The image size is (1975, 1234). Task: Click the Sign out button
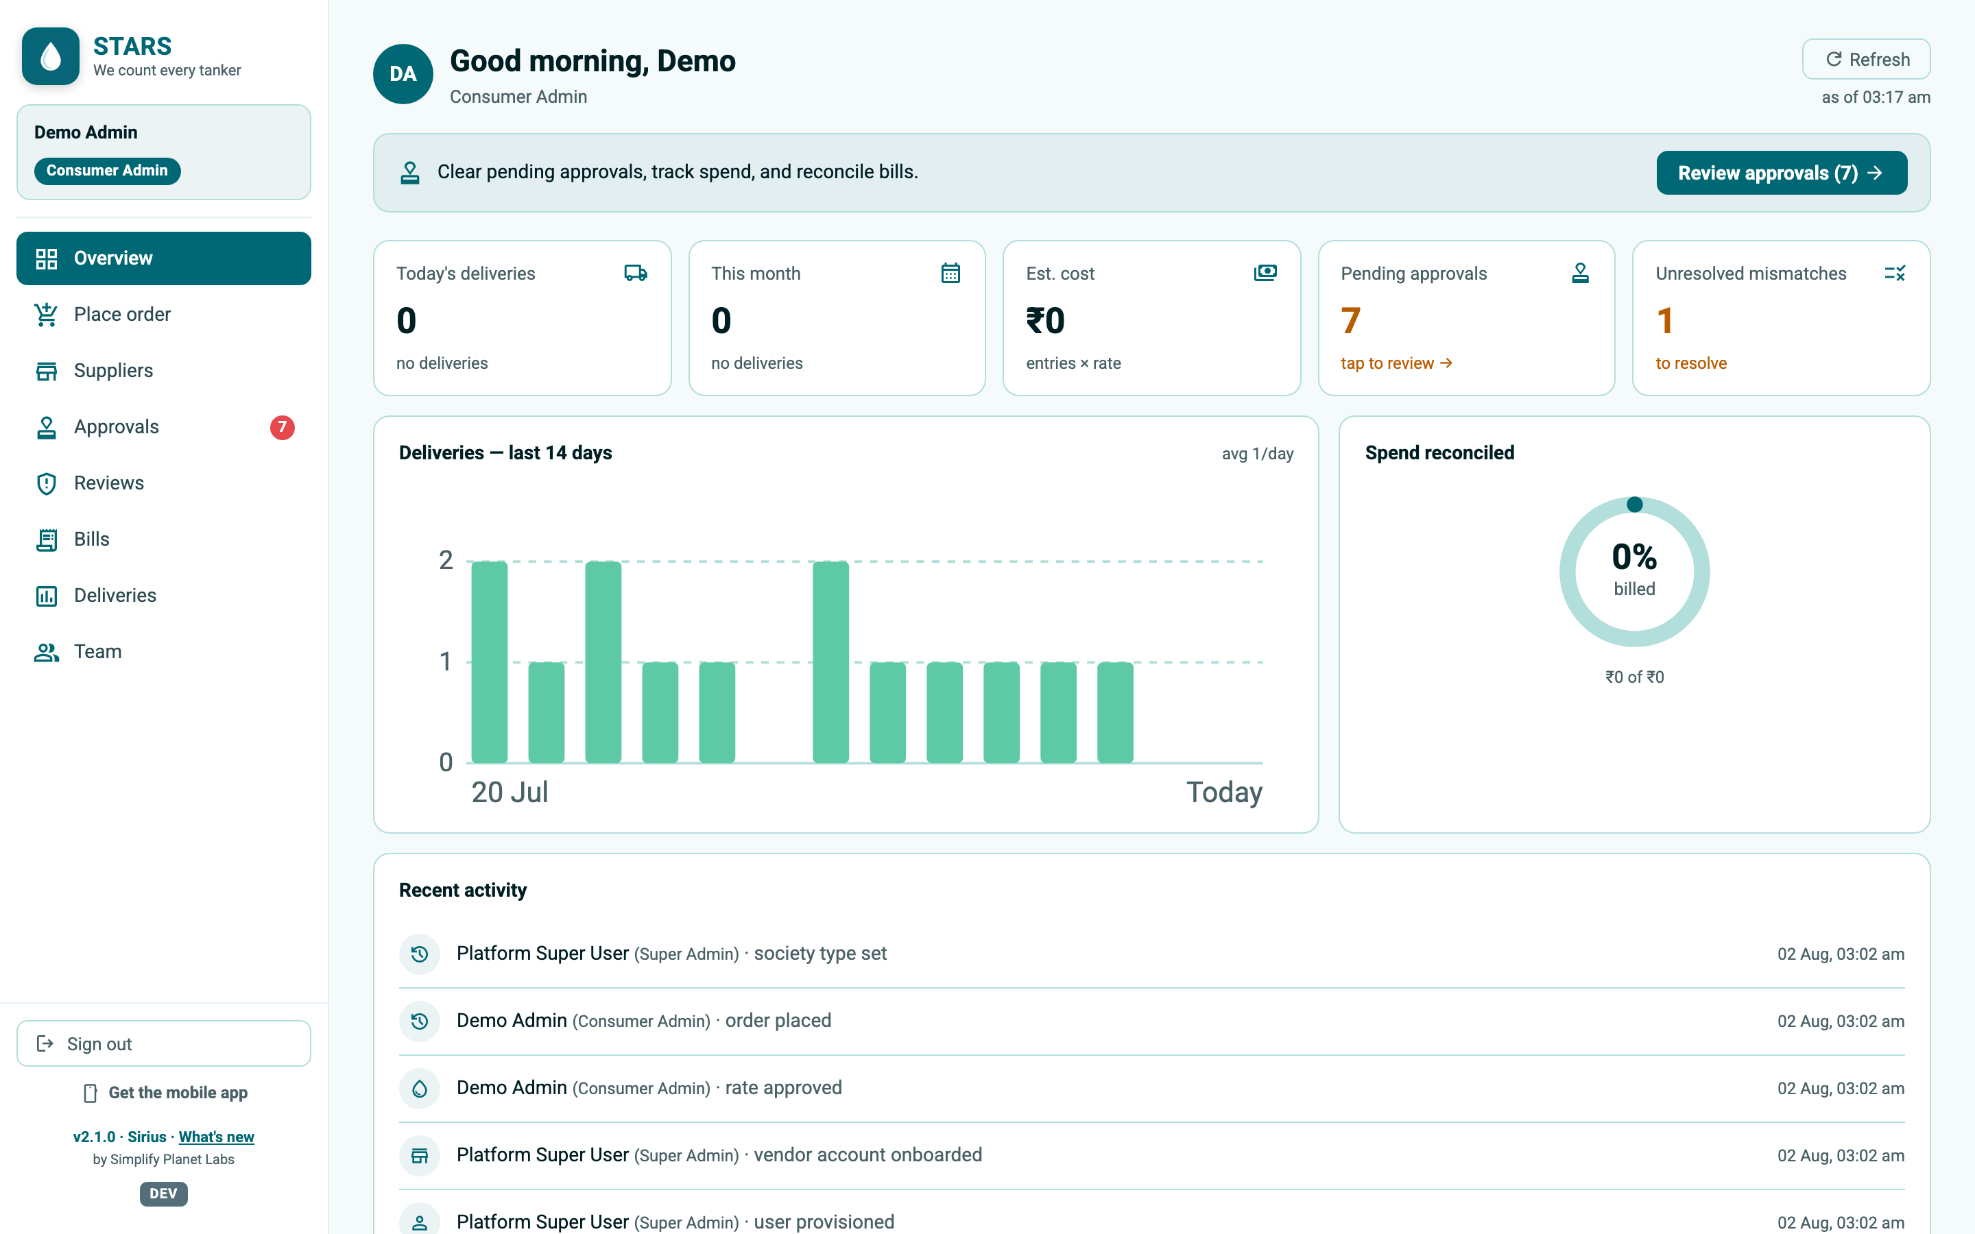163,1043
